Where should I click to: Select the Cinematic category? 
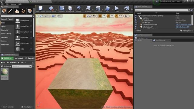tap(5, 30)
